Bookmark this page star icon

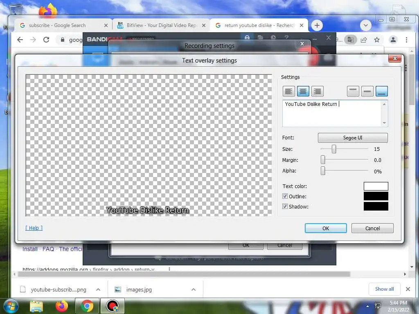click(x=377, y=40)
